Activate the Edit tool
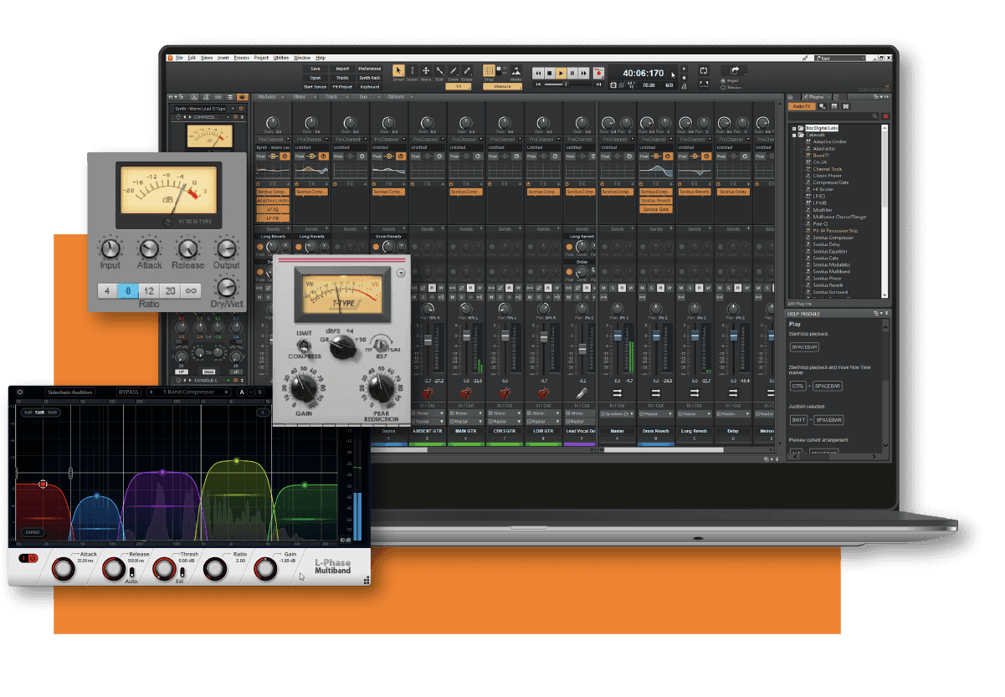The image size is (1005, 697). click(x=439, y=71)
